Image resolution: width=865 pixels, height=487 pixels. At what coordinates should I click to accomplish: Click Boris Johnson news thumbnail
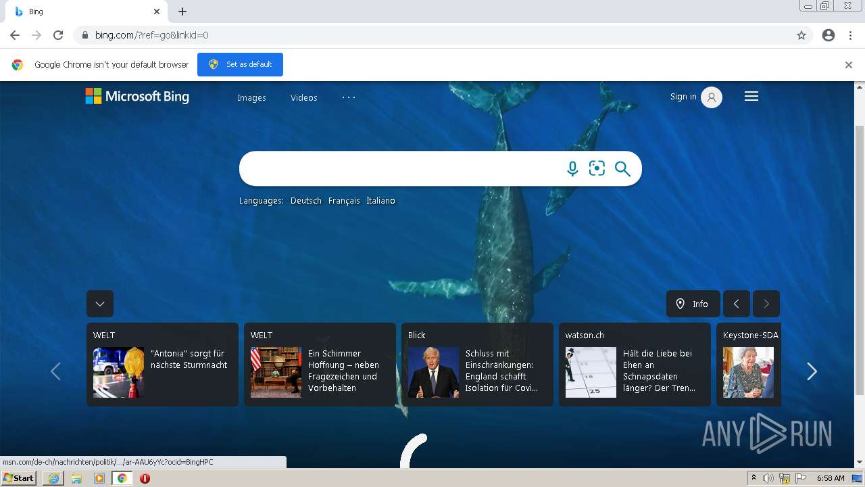(433, 372)
